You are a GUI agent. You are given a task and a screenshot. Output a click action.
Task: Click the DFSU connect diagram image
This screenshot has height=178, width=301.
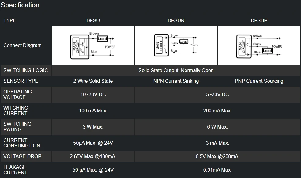[x=93, y=45]
